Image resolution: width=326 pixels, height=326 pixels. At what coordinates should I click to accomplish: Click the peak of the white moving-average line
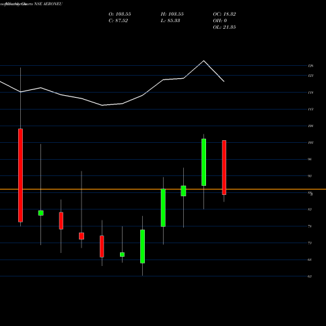[x=203, y=61]
